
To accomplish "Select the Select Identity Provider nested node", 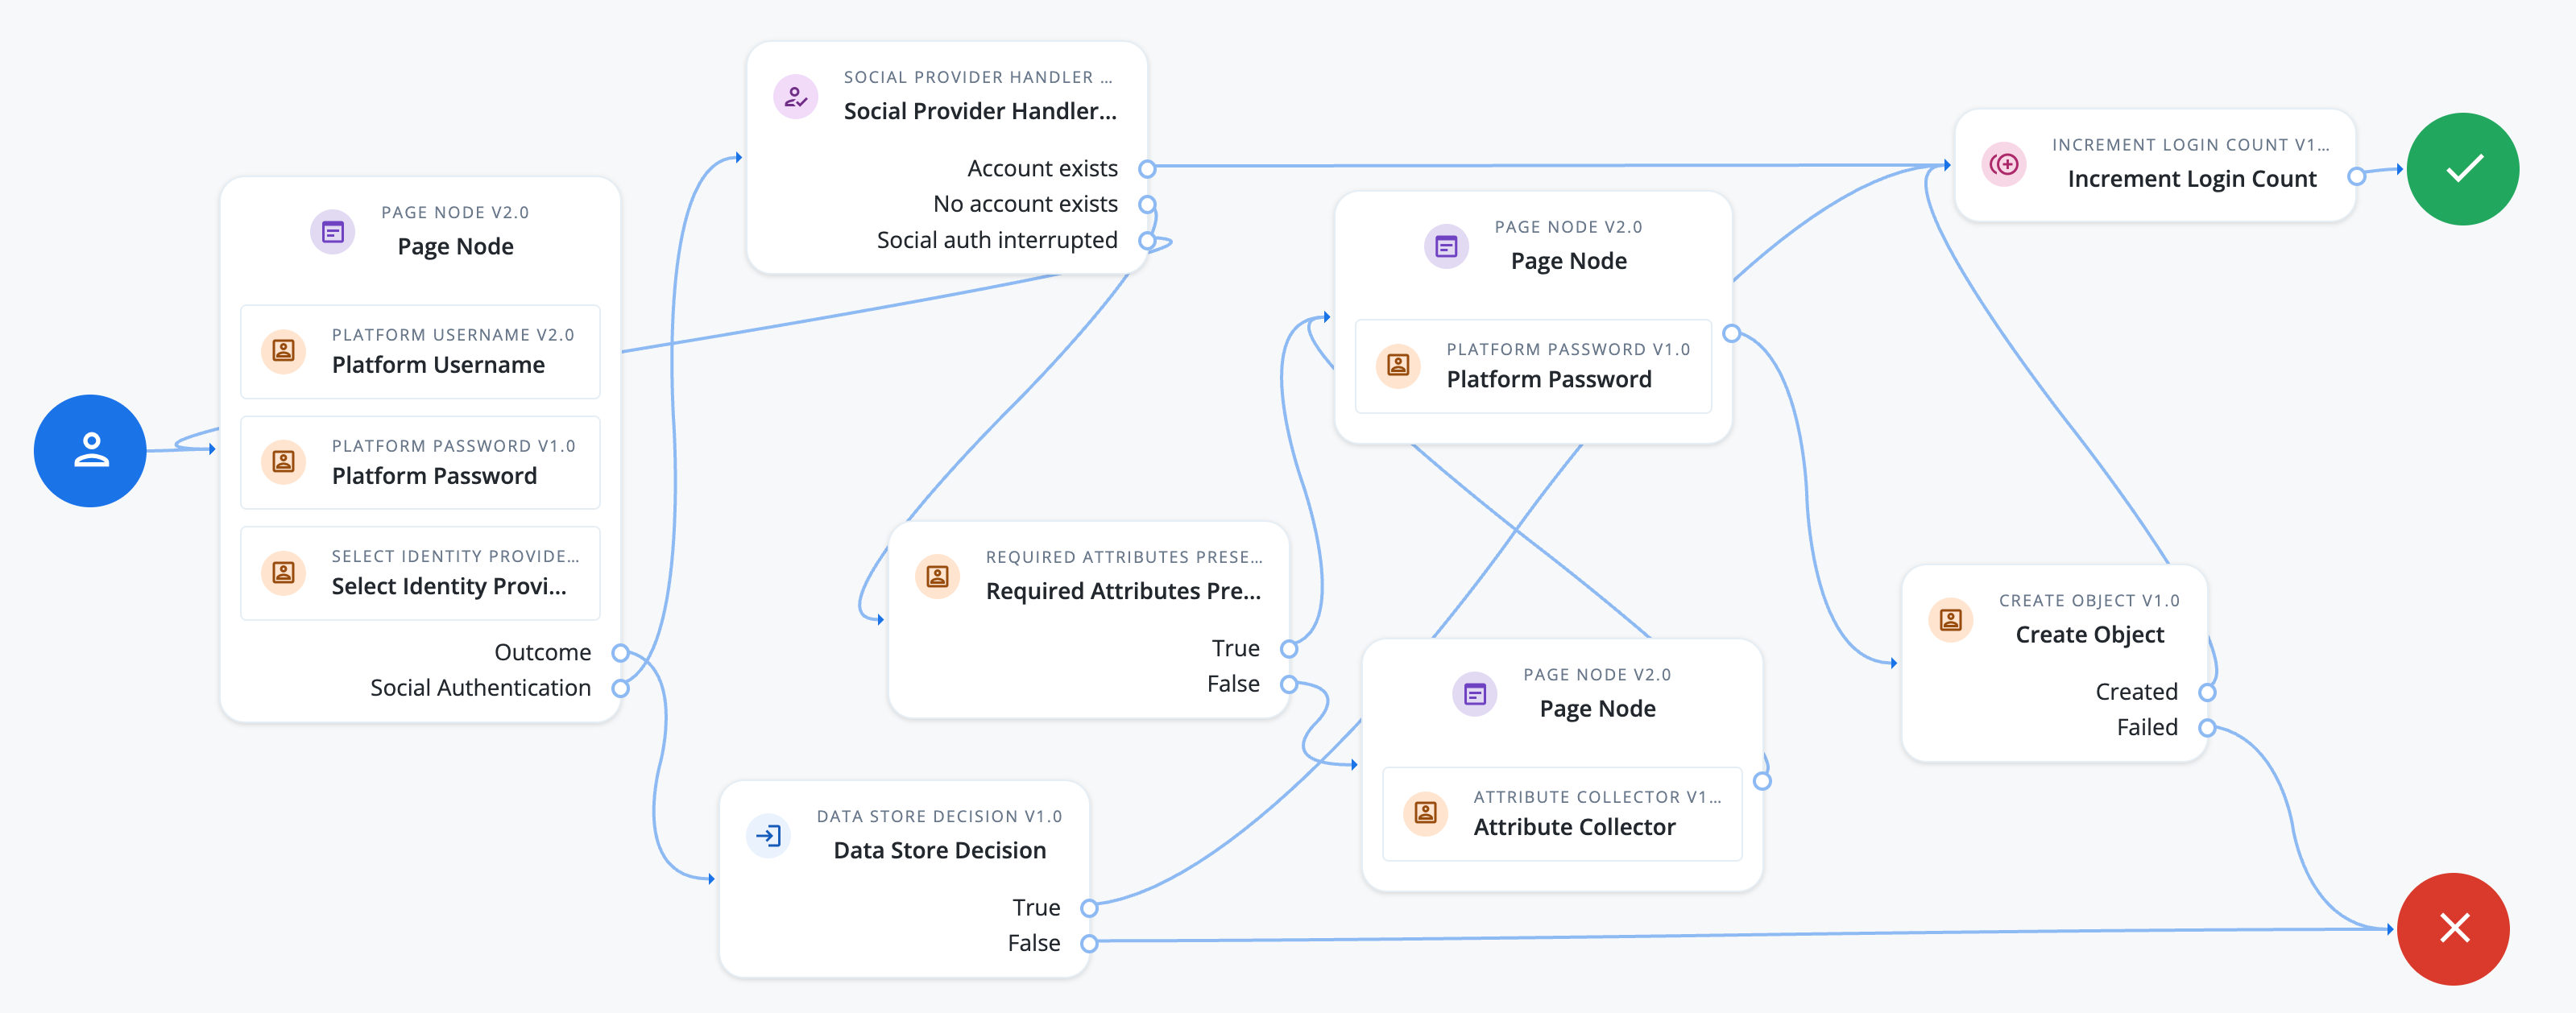I will pos(420,573).
